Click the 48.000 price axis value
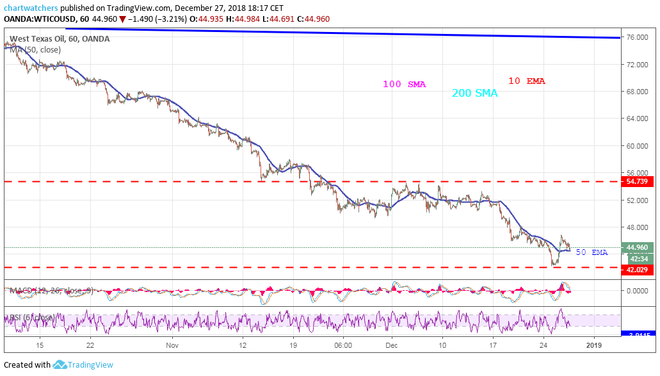 (x=637, y=227)
